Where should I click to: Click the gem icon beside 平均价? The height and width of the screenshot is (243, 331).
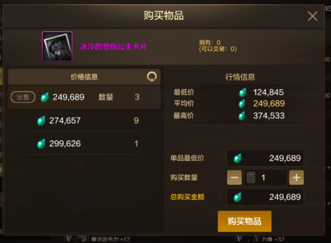[242, 104]
